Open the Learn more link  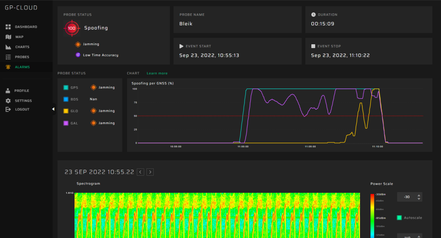[x=157, y=73]
